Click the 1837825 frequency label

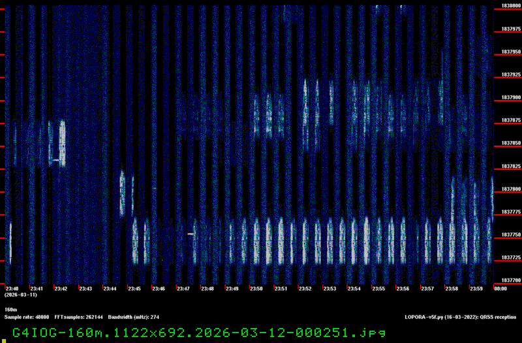[x=511, y=166]
